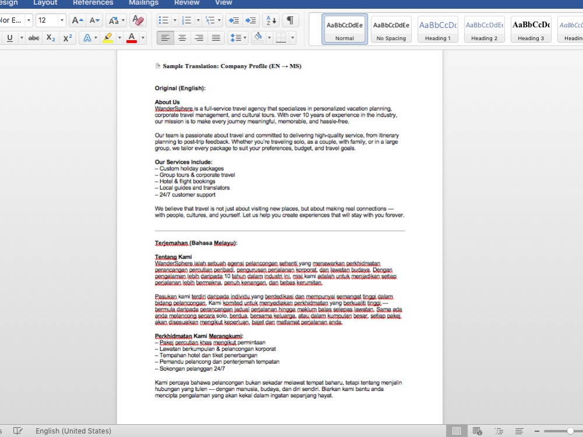Toggle underline formatting
Image resolution: width=583 pixels, height=437 pixels.
[10, 38]
